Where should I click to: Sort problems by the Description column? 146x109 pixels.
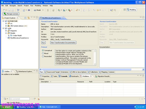58,82
